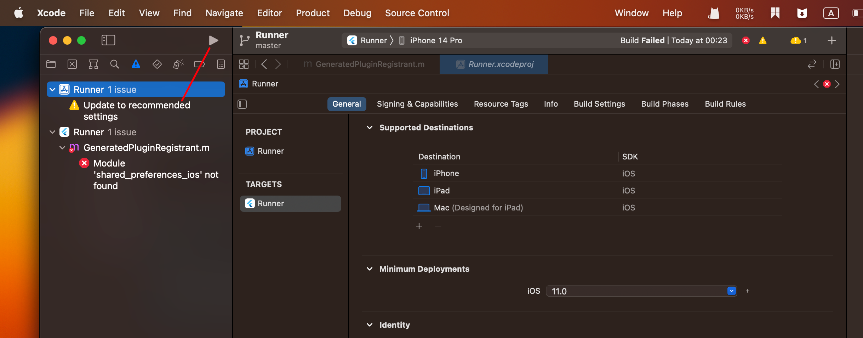This screenshot has width=863, height=338.
Task: Toggle the project and targets list panel
Action: [242, 104]
